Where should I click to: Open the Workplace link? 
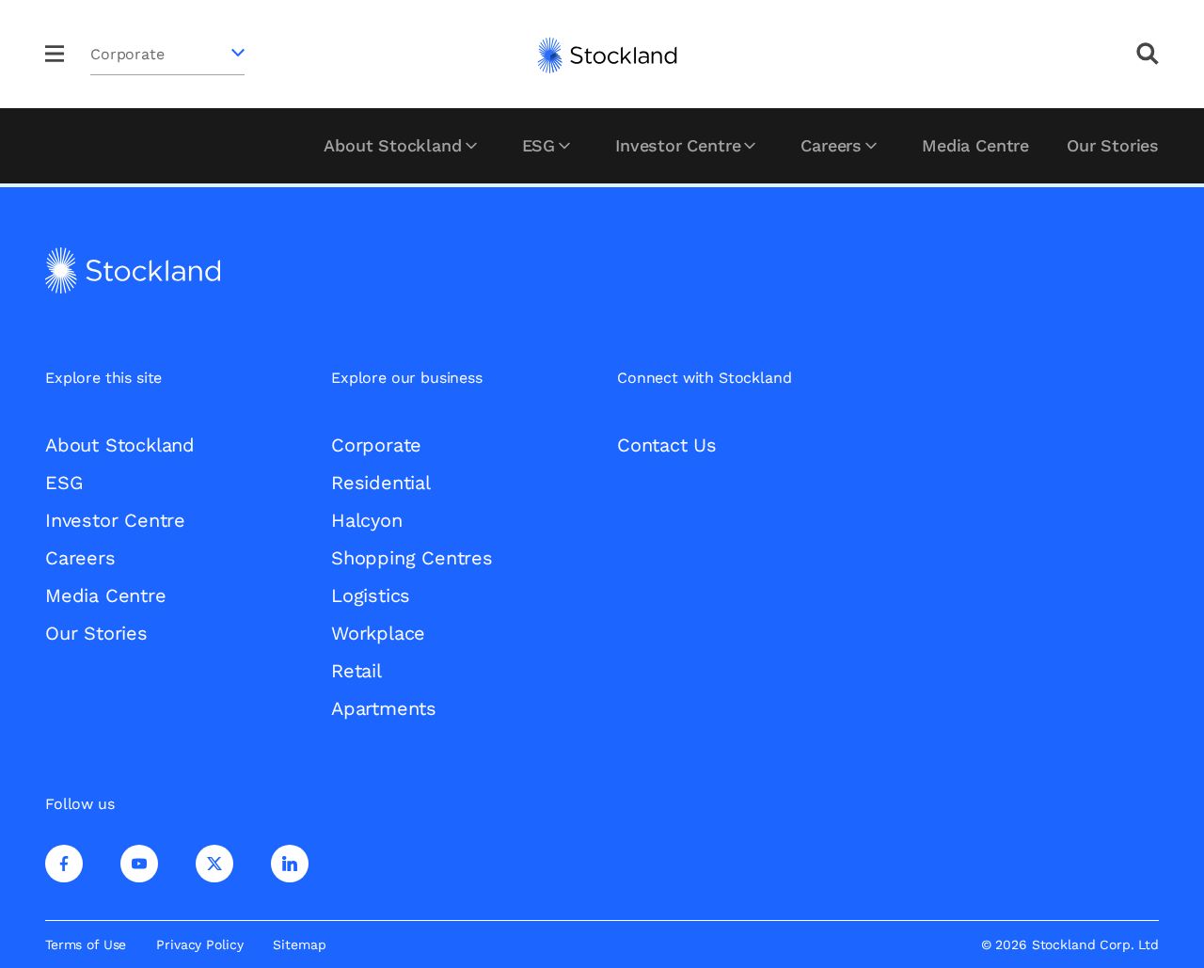click(378, 633)
